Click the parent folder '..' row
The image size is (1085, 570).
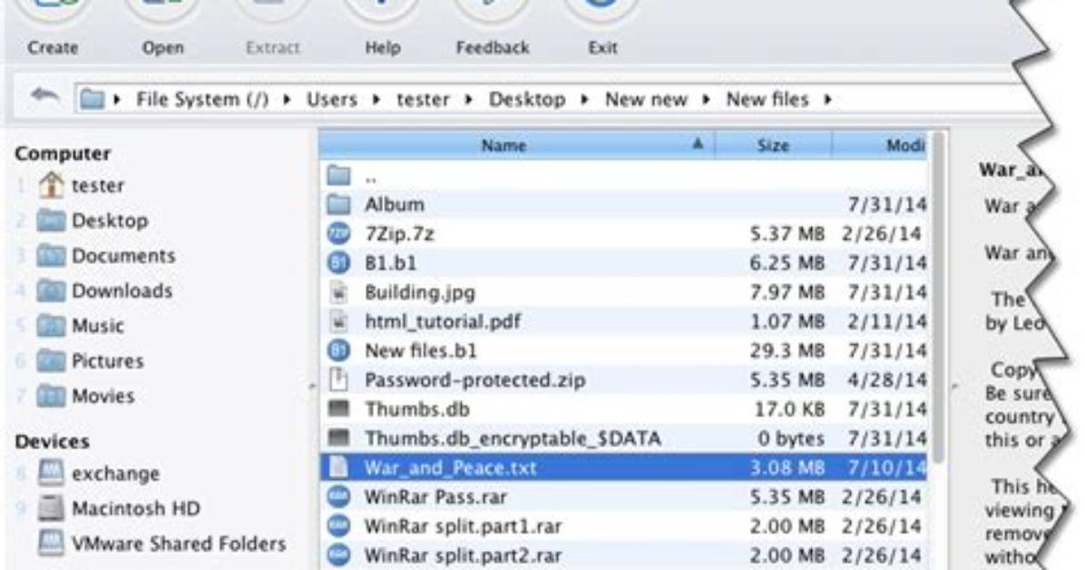point(622,176)
